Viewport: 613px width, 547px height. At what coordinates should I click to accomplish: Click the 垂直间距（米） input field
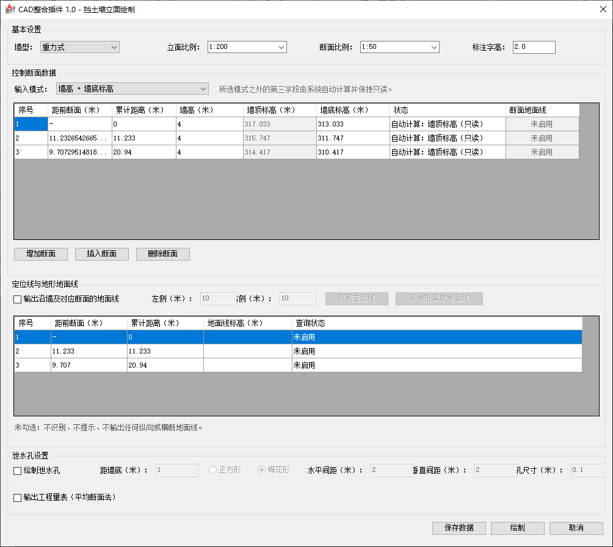coord(495,470)
